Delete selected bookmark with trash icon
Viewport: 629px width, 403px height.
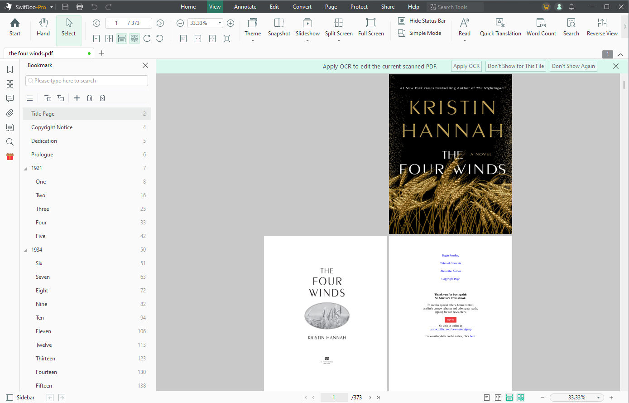point(90,98)
